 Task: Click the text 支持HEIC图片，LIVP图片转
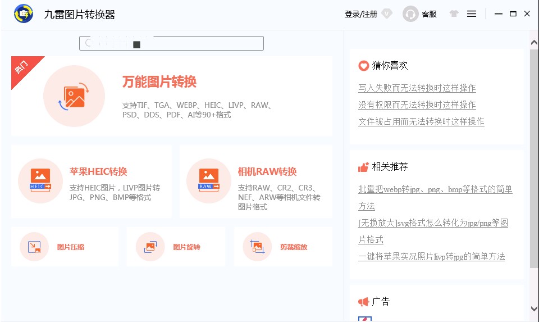[x=115, y=193]
